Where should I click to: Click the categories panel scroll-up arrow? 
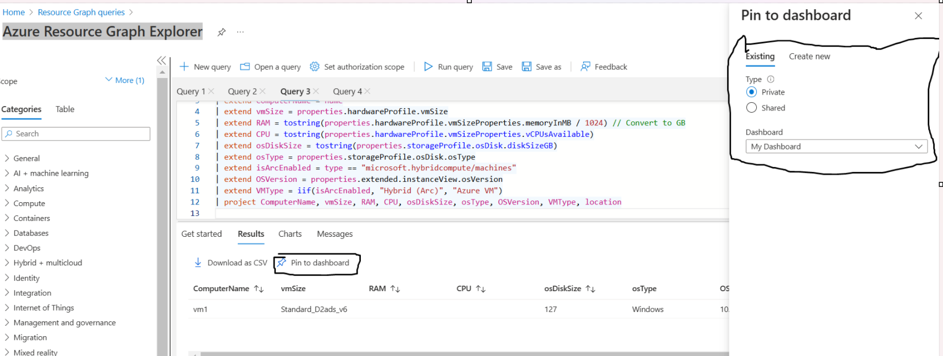point(162,73)
